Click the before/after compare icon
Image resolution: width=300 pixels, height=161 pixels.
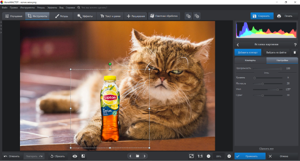83,156
